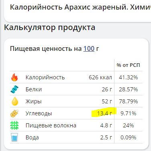
Task: Edit the 100 grams portion link
Action: click(89, 48)
